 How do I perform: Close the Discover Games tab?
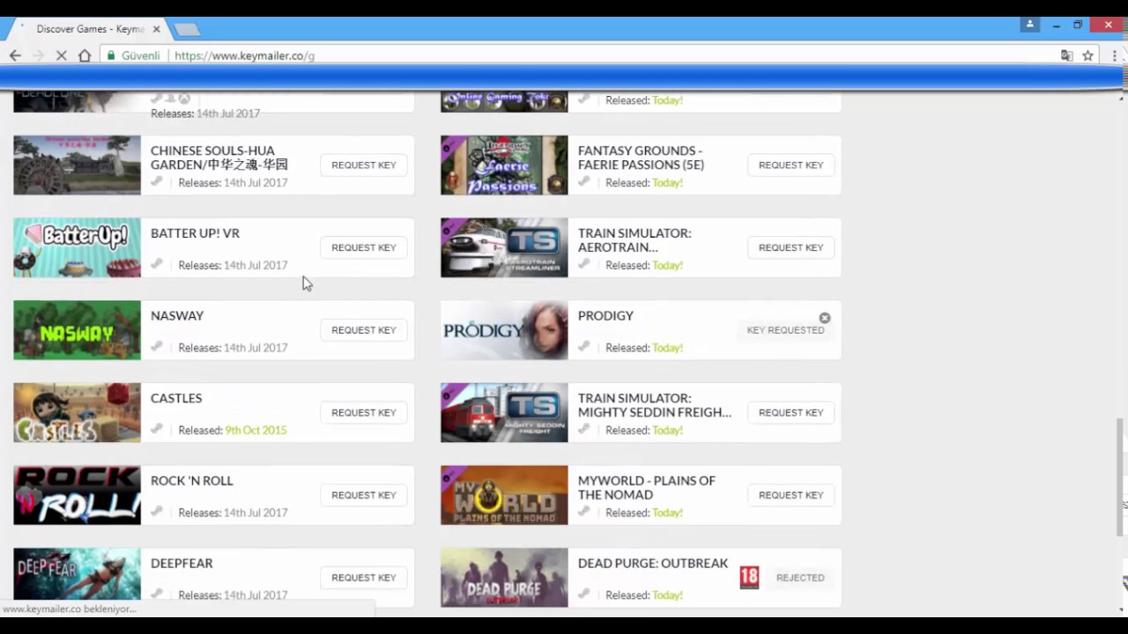click(157, 29)
